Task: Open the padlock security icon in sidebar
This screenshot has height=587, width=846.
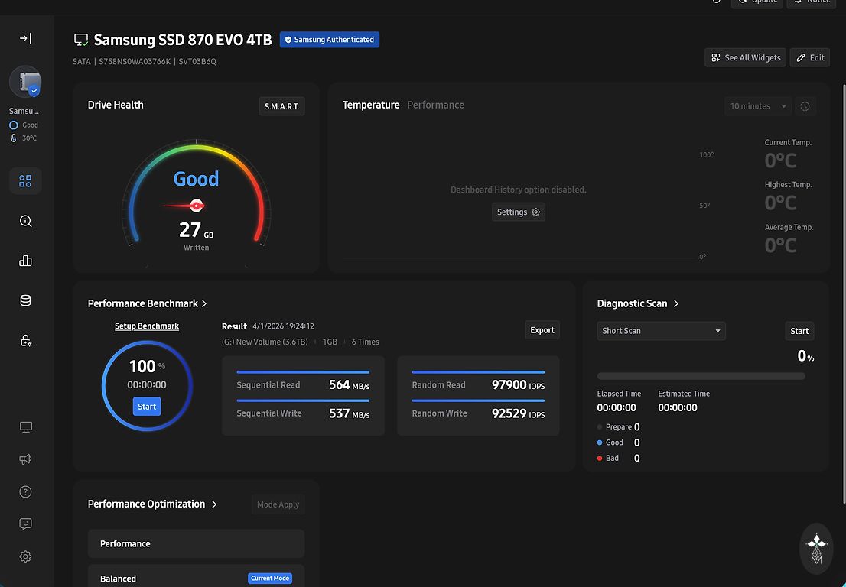Action: click(25, 341)
